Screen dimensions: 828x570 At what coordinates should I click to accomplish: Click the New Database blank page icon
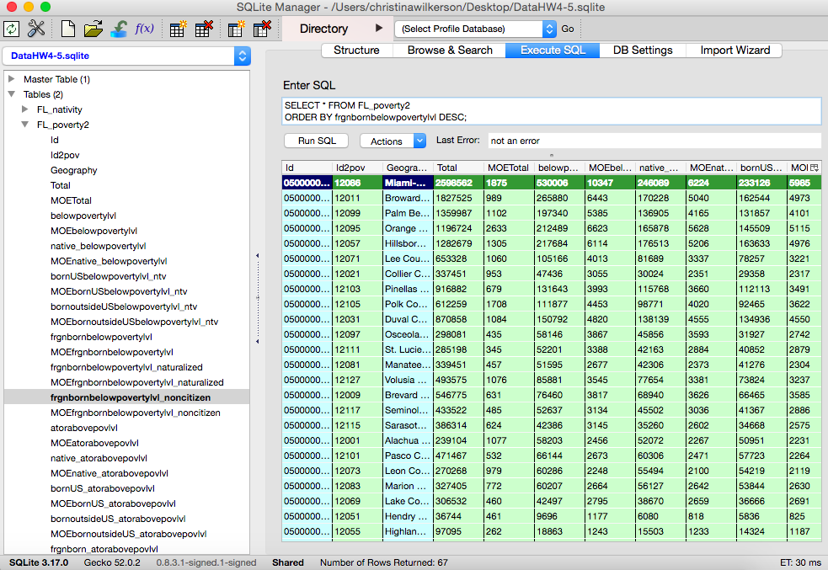click(x=68, y=29)
